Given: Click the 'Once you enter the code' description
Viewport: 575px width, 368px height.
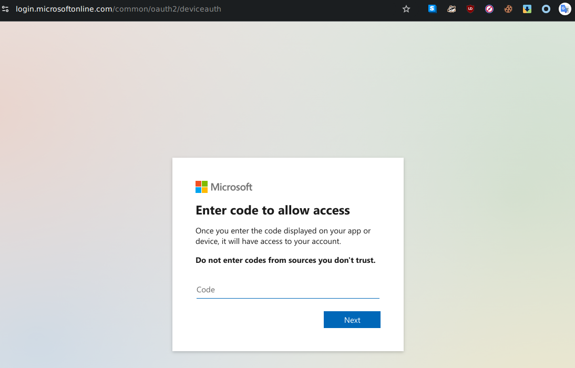Looking at the screenshot, I should [x=283, y=236].
